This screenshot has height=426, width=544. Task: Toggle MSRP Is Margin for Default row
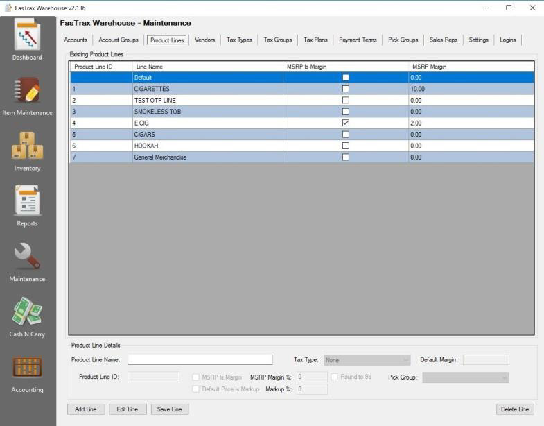tap(346, 78)
